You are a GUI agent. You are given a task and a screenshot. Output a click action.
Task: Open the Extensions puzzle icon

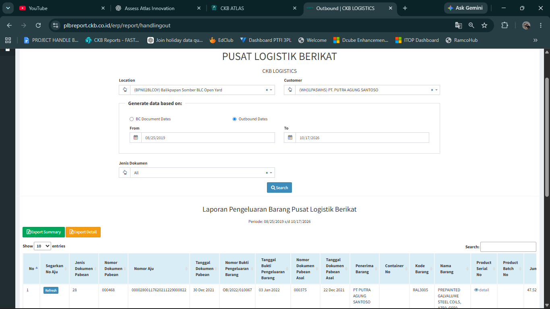click(505, 25)
